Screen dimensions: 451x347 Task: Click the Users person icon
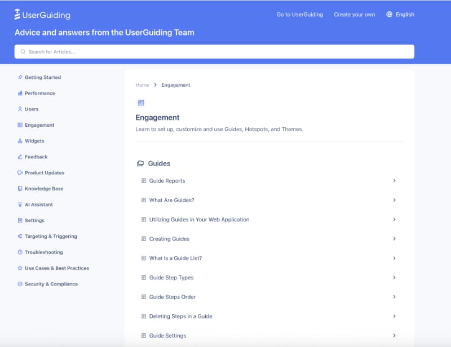(20, 109)
